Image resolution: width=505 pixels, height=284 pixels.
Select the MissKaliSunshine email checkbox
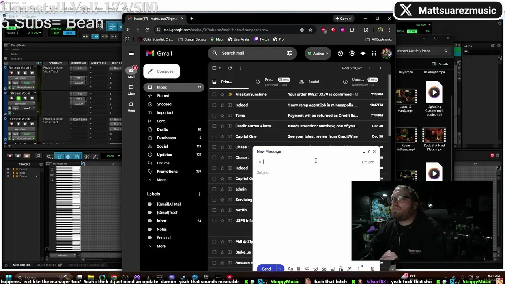tap(214, 94)
